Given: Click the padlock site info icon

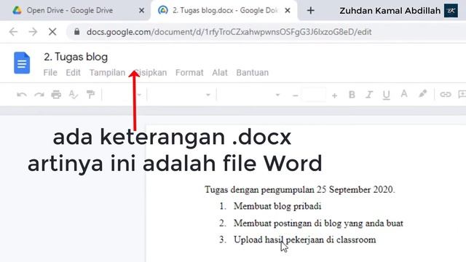Looking at the screenshot, I should (76, 31).
